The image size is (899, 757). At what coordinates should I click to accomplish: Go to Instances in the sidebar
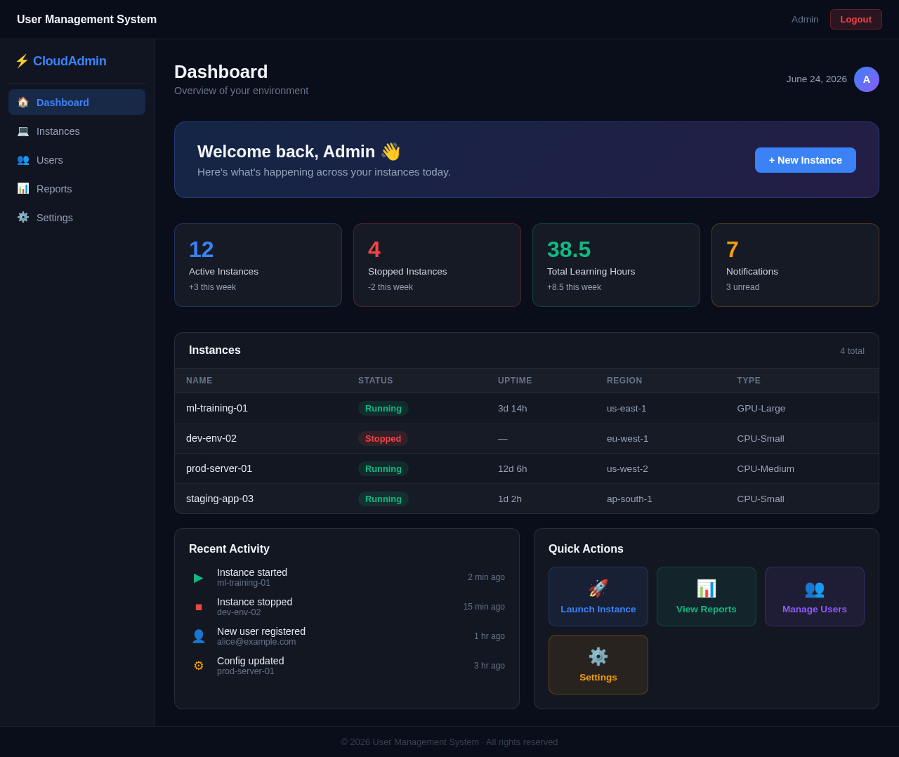click(77, 131)
